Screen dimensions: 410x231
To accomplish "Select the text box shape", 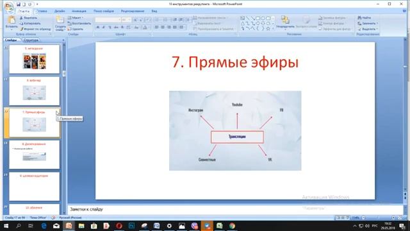I will tap(242, 18).
